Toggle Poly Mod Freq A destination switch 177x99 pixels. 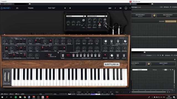coord(17,41)
